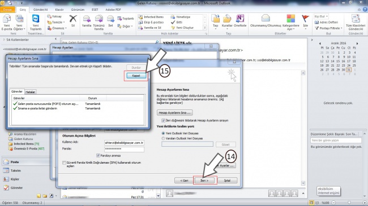The width and height of the screenshot is (368, 206).
Task: Go to next month in calendar
Action: click(357, 43)
